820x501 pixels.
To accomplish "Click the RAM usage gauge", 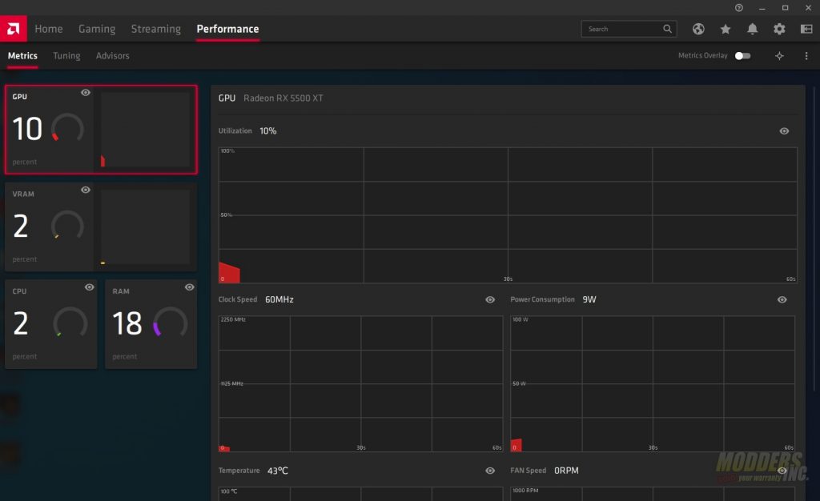I will click(x=170, y=323).
